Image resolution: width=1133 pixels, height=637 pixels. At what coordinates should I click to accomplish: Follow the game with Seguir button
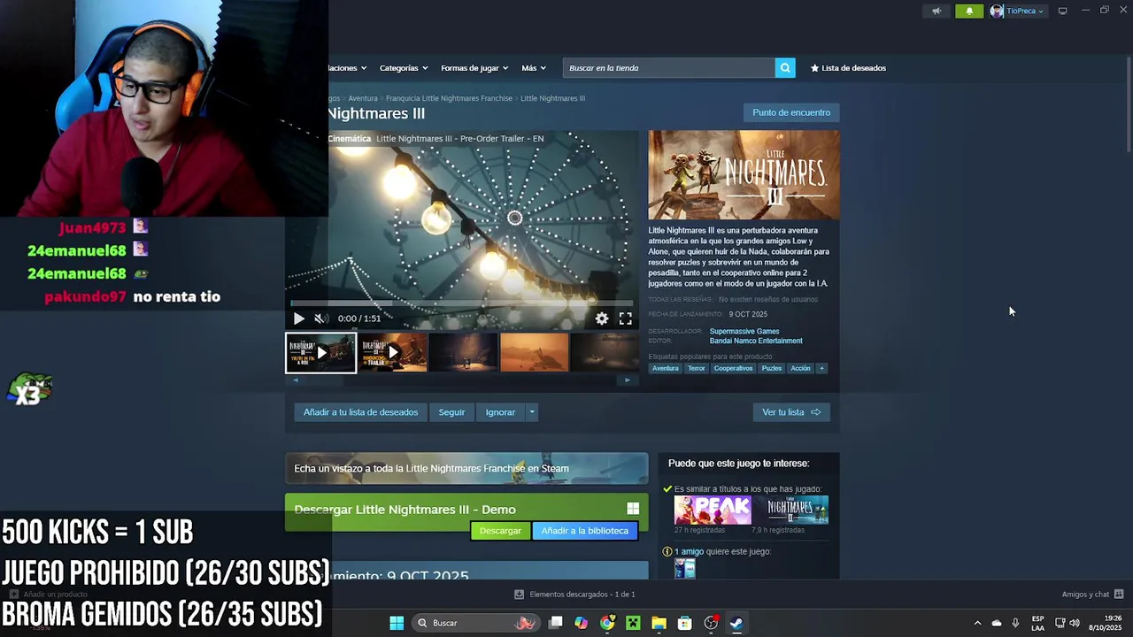click(x=451, y=412)
